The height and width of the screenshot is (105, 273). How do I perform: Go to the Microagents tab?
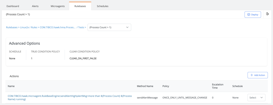(x=58, y=6)
